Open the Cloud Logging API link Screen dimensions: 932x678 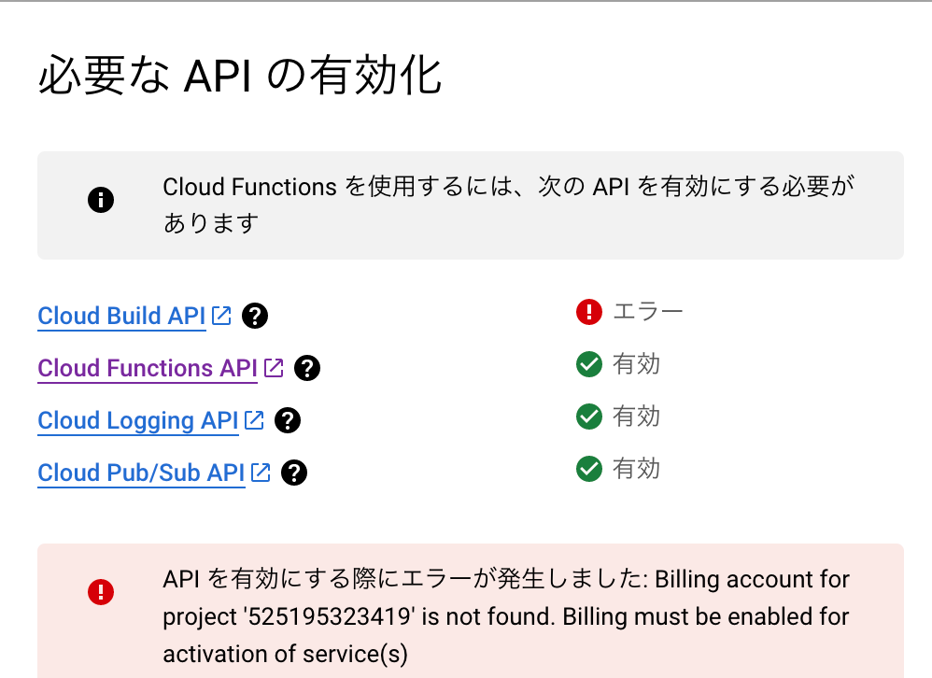(137, 421)
